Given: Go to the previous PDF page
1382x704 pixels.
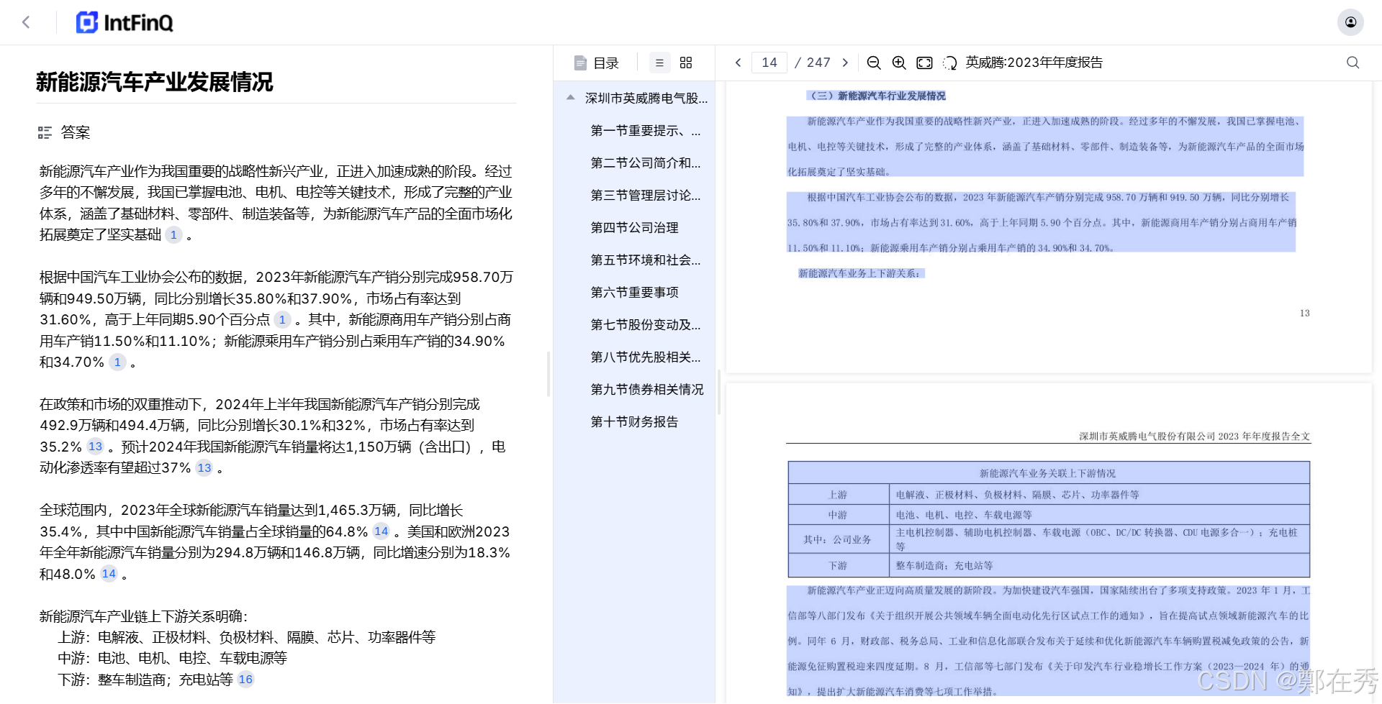Looking at the screenshot, I should pyautogui.click(x=738, y=63).
